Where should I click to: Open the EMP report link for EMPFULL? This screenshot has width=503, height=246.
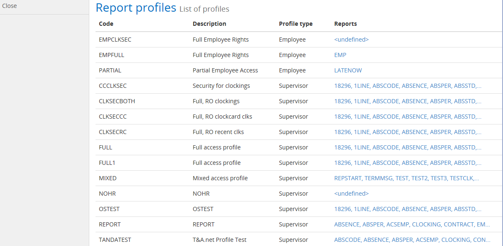coord(340,55)
